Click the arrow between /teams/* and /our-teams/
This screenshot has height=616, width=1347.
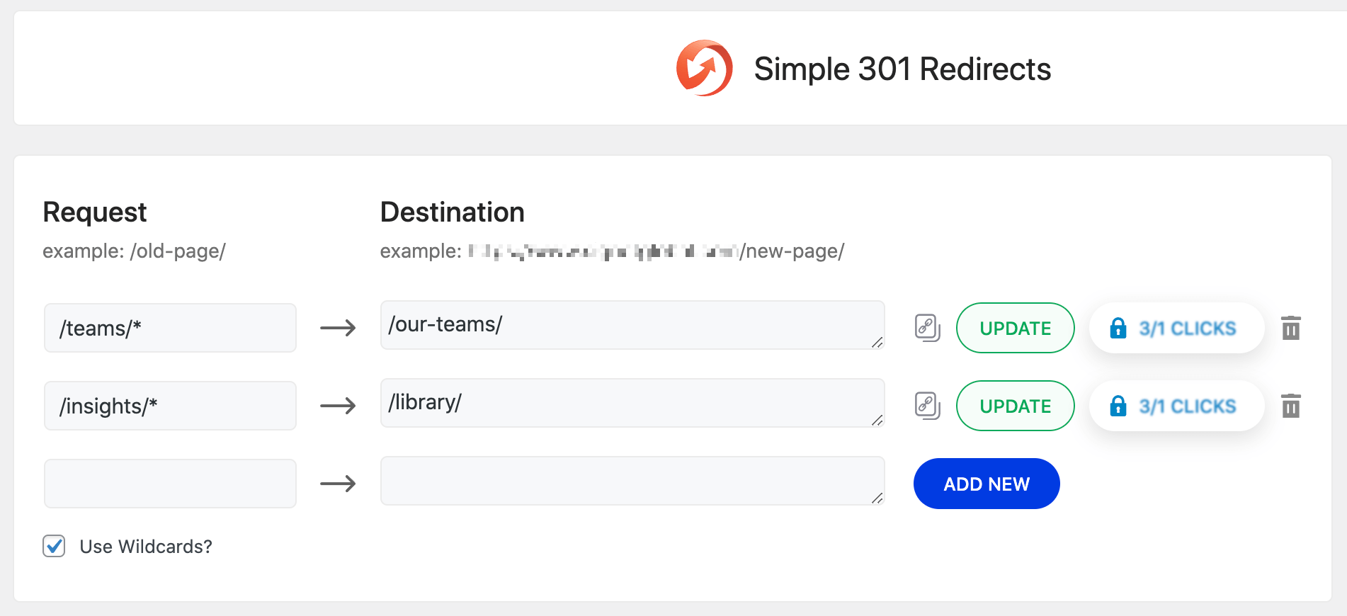[x=338, y=328]
